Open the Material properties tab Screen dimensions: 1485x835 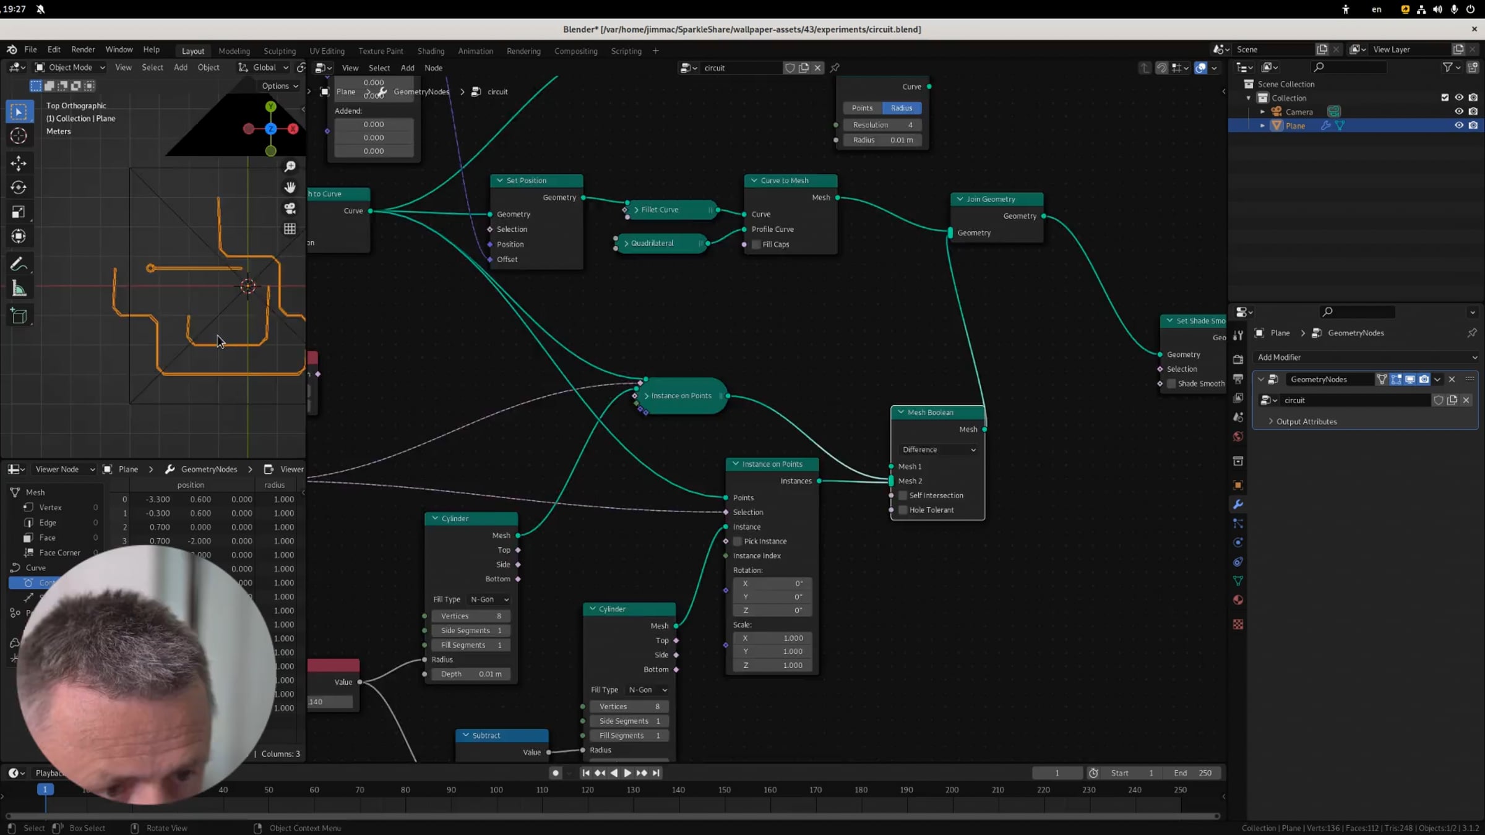[1238, 600]
